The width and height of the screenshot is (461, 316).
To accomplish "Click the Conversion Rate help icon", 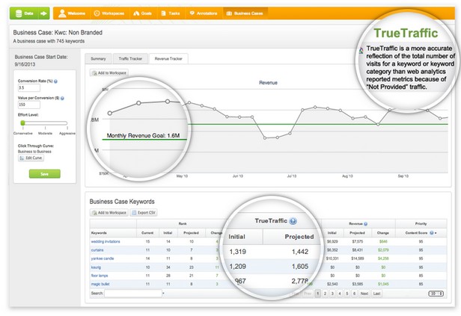I will click(x=56, y=81).
